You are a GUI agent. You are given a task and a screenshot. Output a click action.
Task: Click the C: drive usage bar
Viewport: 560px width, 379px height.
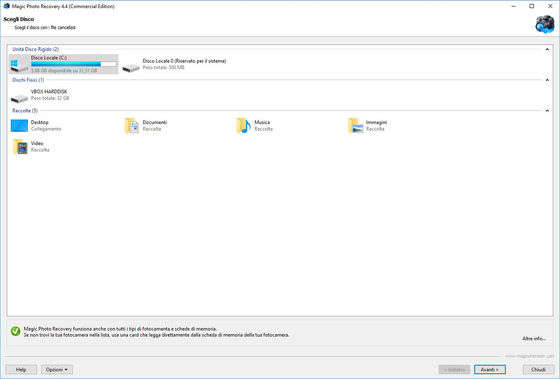coord(74,64)
